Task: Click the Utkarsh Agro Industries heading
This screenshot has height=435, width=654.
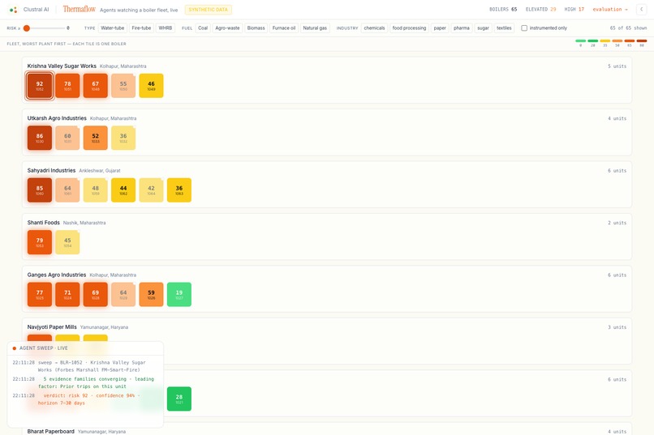Action: (57, 118)
